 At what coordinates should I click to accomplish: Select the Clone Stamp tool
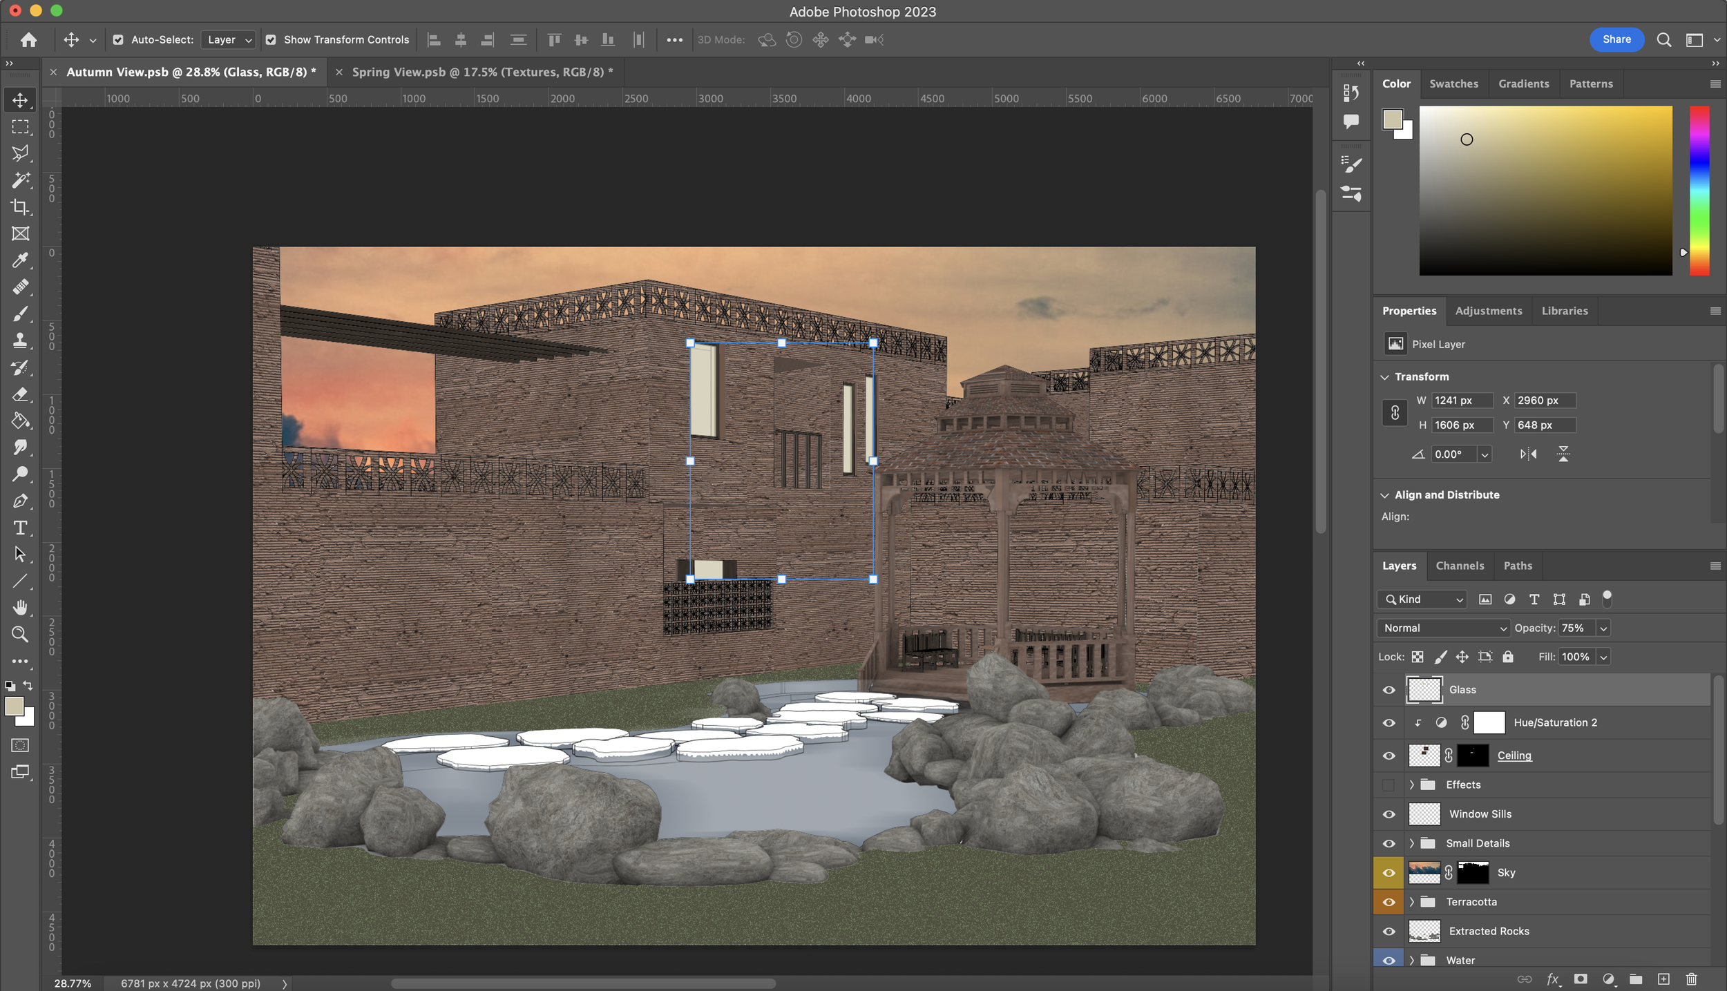(20, 340)
